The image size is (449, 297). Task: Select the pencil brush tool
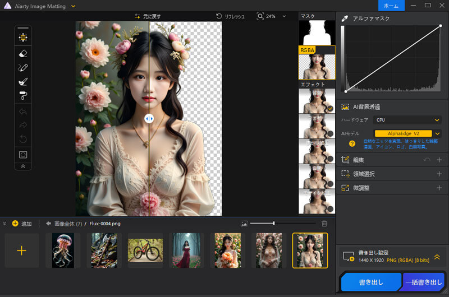23,68
